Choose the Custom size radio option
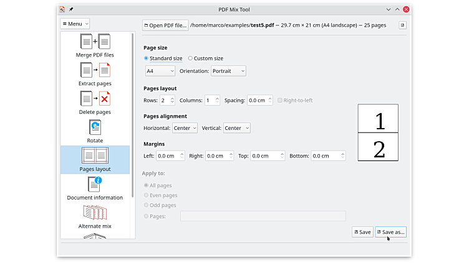Screen dimensions: 469x263 (191, 58)
